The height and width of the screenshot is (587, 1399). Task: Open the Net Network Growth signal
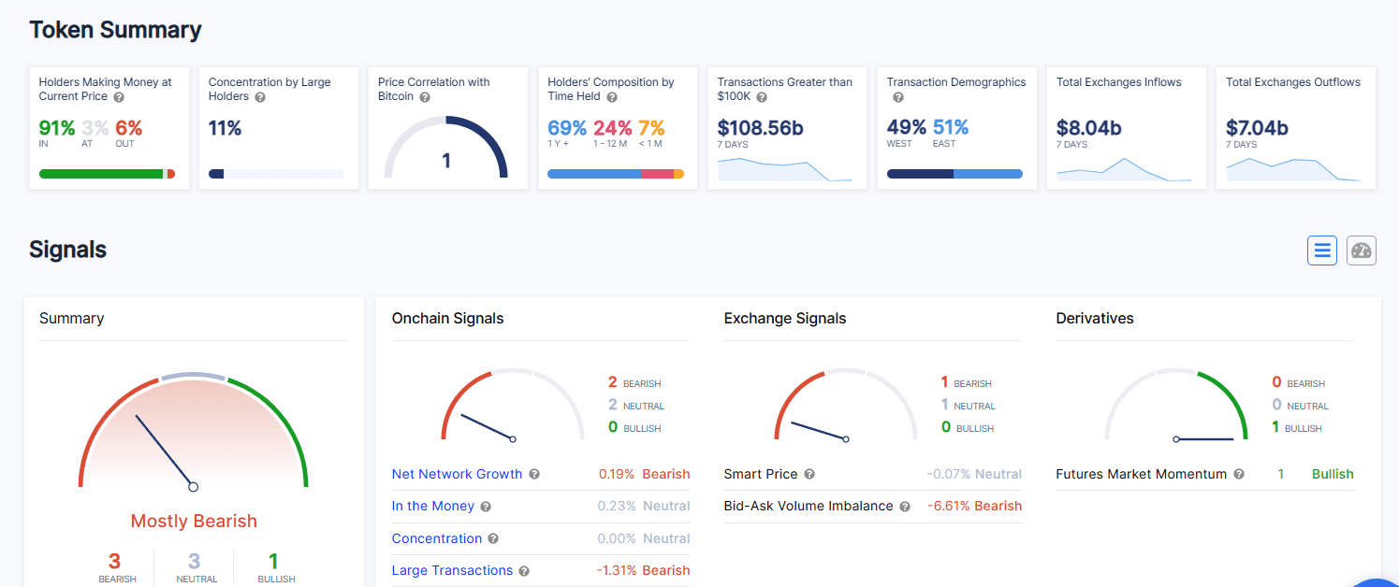point(456,474)
